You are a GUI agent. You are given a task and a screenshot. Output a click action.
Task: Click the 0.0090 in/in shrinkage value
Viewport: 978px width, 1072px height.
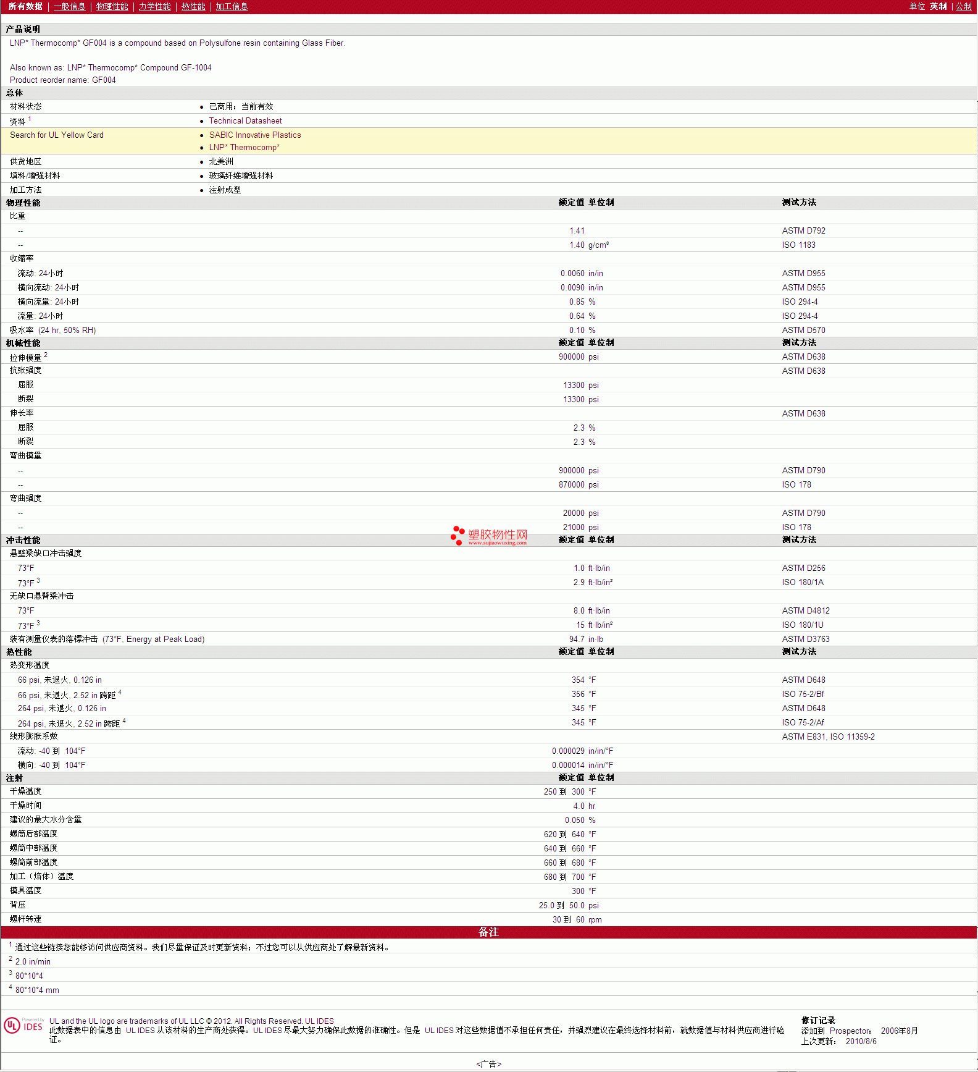582,288
